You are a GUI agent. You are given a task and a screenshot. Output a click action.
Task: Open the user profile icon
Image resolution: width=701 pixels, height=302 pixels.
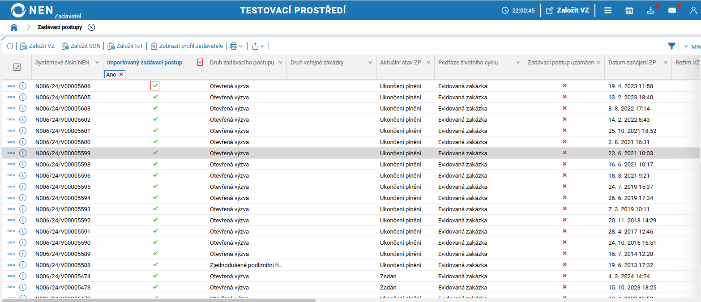[694, 10]
